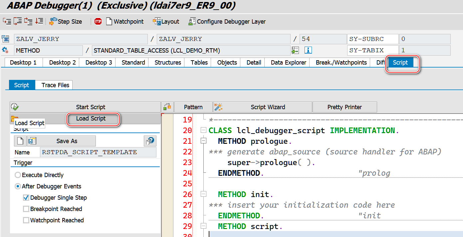463x237 pixels.
Task: Collapse the METHOD script block
Action: click(x=204, y=226)
